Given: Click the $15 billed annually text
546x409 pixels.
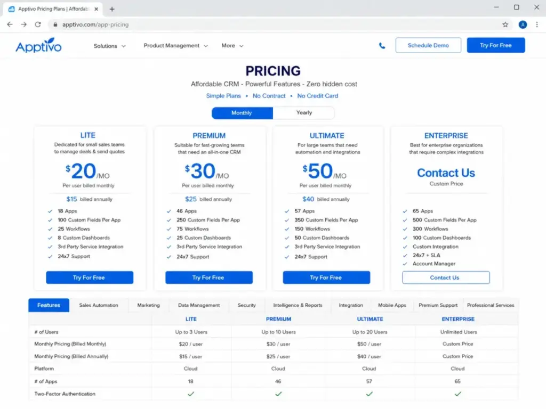Looking at the screenshot, I should click(89, 199).
